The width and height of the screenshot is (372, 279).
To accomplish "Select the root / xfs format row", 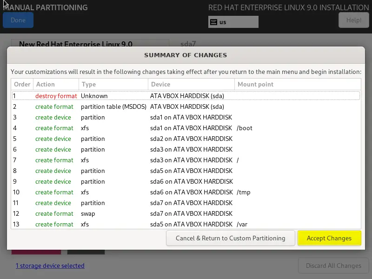I will (186, 160).
